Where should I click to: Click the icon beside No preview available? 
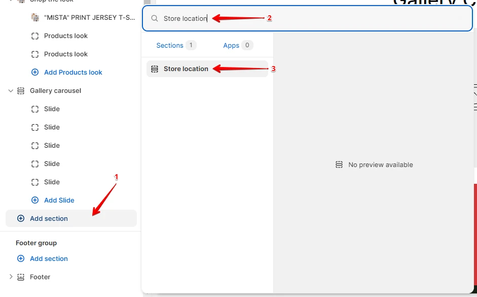pos(339,165)
